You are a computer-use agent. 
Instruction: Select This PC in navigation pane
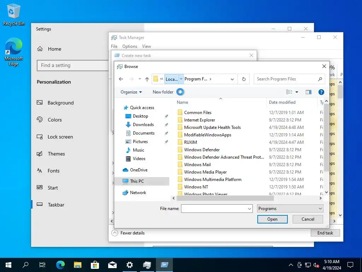pos(137,181)
